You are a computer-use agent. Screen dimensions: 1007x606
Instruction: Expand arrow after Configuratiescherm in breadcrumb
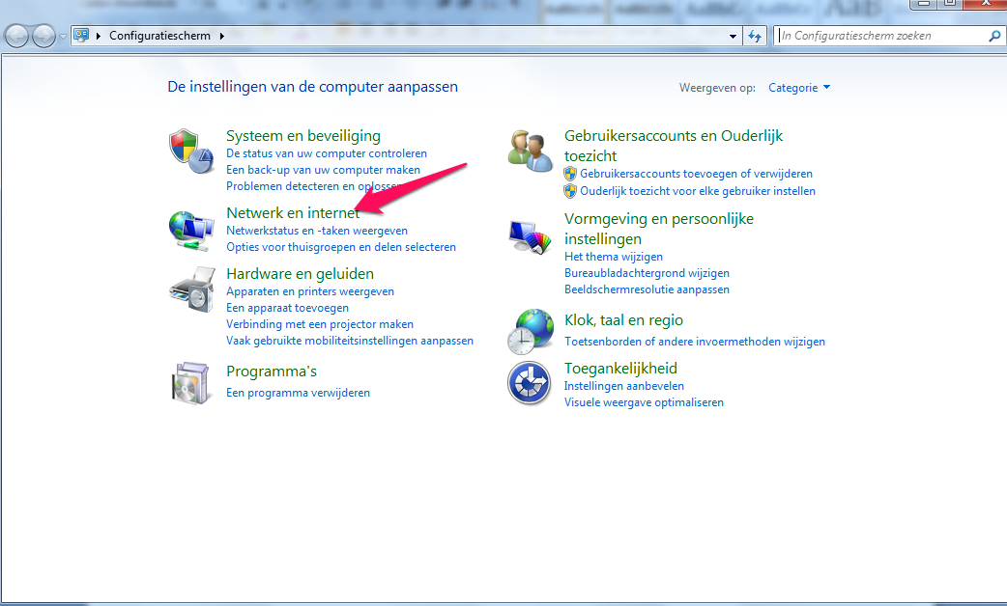pyautogui.click(x=222, y=36)
